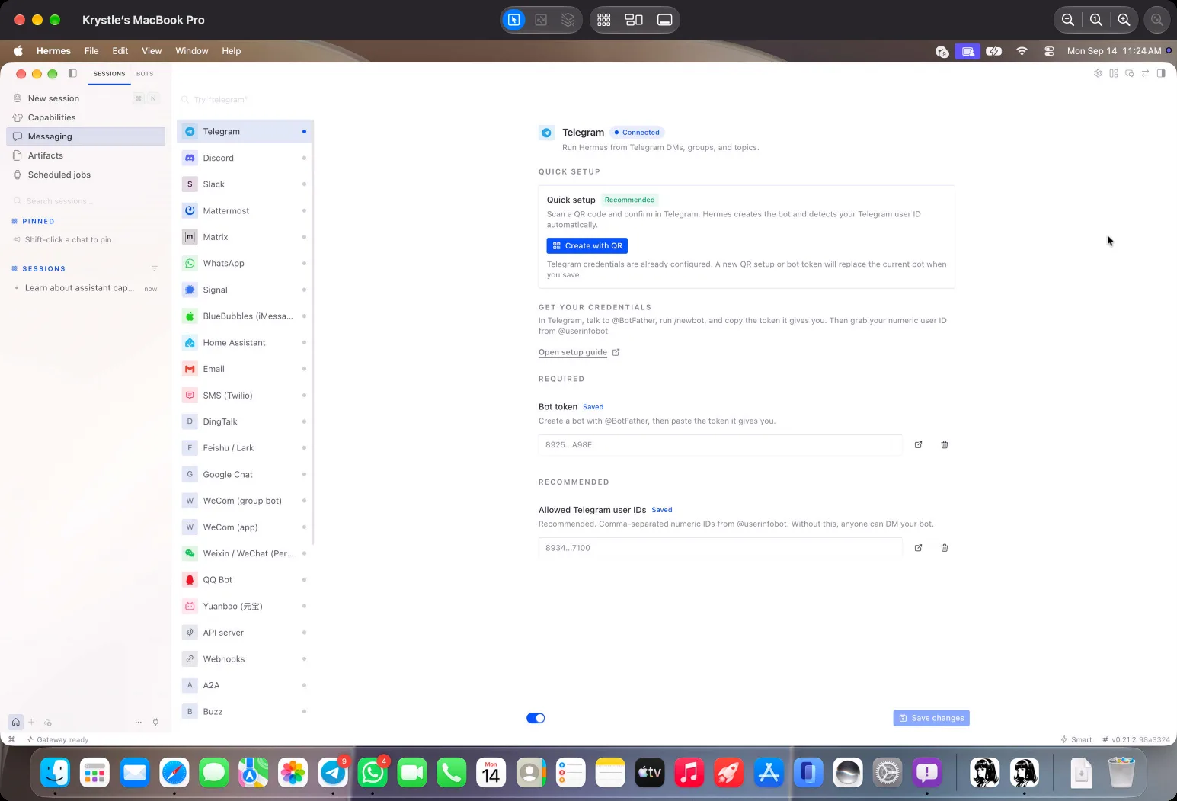
Task: Toggle the Telegram enable switch at bottom
Action: click(x=536, y=718)
